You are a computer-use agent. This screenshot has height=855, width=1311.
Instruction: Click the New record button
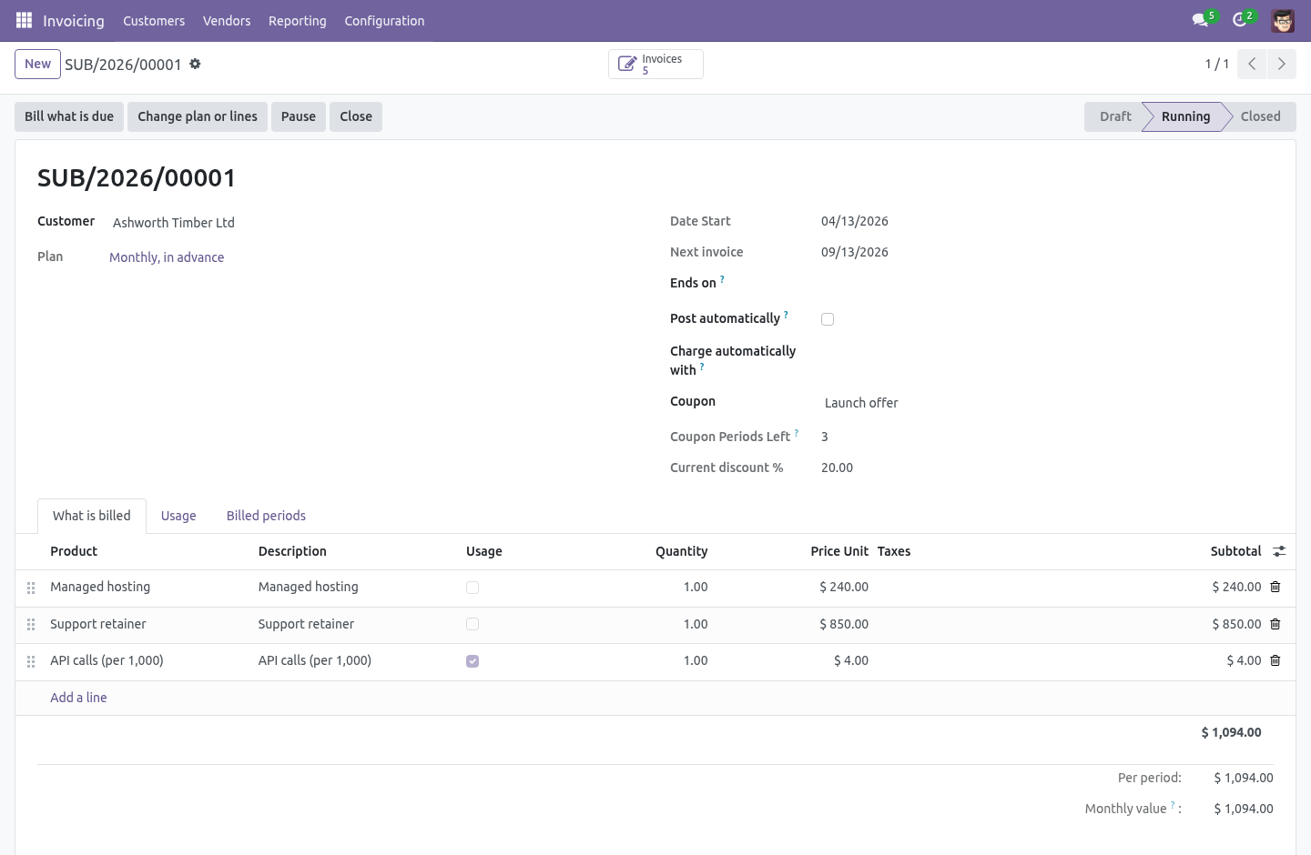[38, 64]
